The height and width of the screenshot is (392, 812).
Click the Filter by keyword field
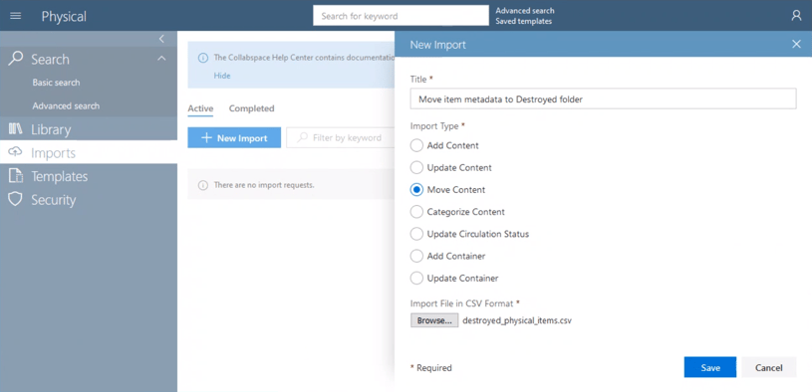click(340, 137)
